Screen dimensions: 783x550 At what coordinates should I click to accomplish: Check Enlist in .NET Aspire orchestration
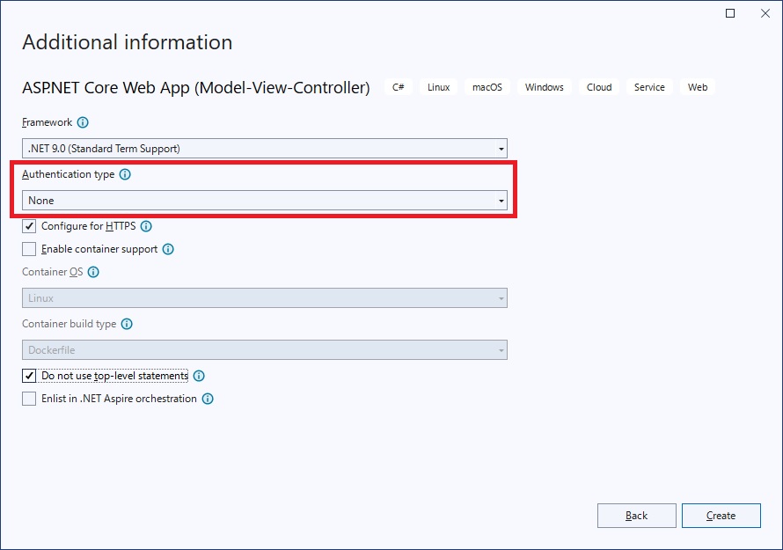point(29,399)
